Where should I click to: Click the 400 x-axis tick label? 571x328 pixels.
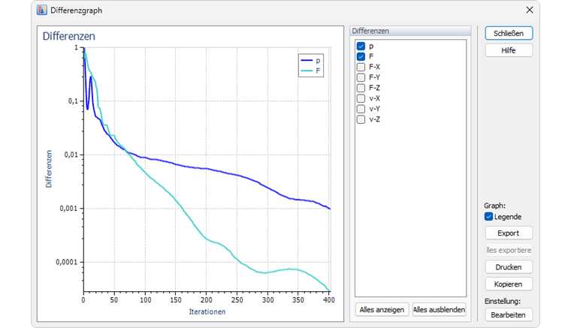329,300
